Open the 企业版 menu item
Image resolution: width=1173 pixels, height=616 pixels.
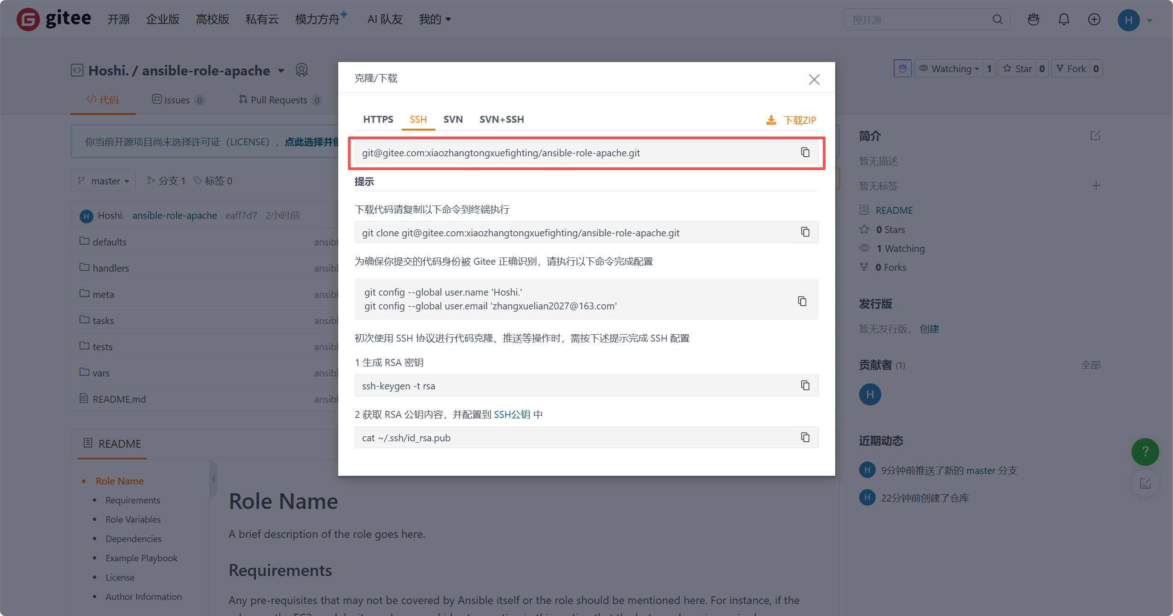pyautogui.click(x=163, y=19)
